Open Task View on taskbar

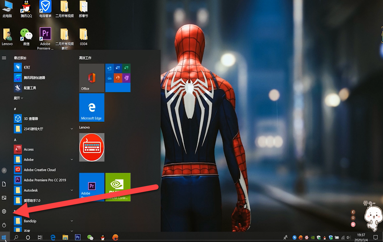click(40, 237)
